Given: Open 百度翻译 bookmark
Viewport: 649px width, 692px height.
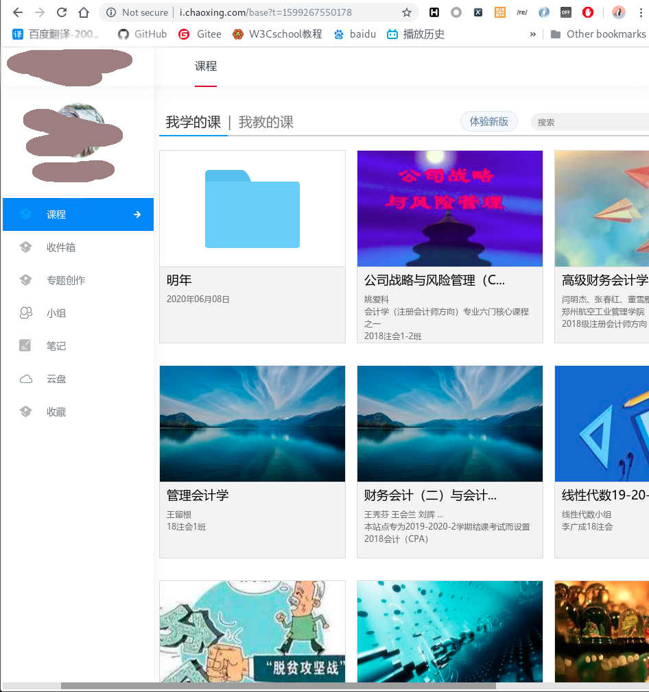Looking at the screenshot, I should point(55,34).
